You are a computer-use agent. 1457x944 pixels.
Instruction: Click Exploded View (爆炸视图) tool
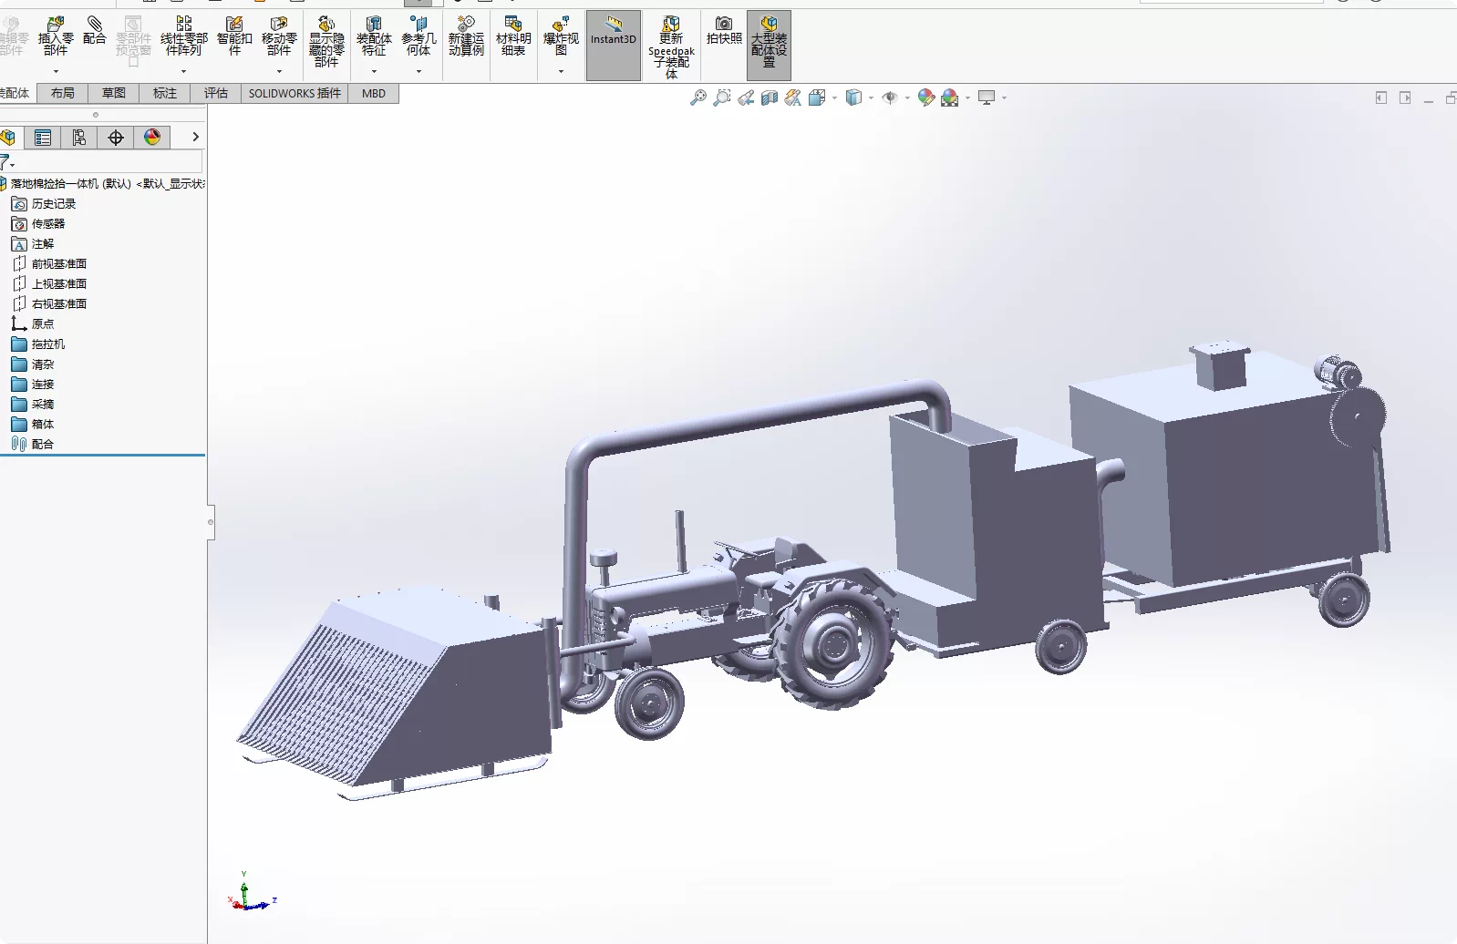pyautogui.click(x=561, y=36)
